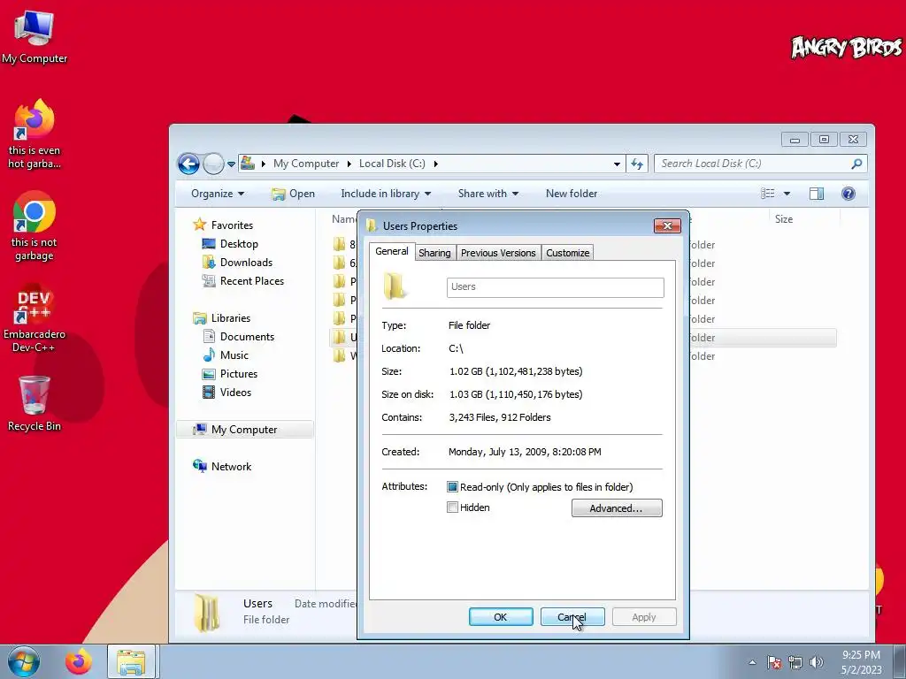
Task: Switch to the General tab
Action: click(x=392, y=251)
